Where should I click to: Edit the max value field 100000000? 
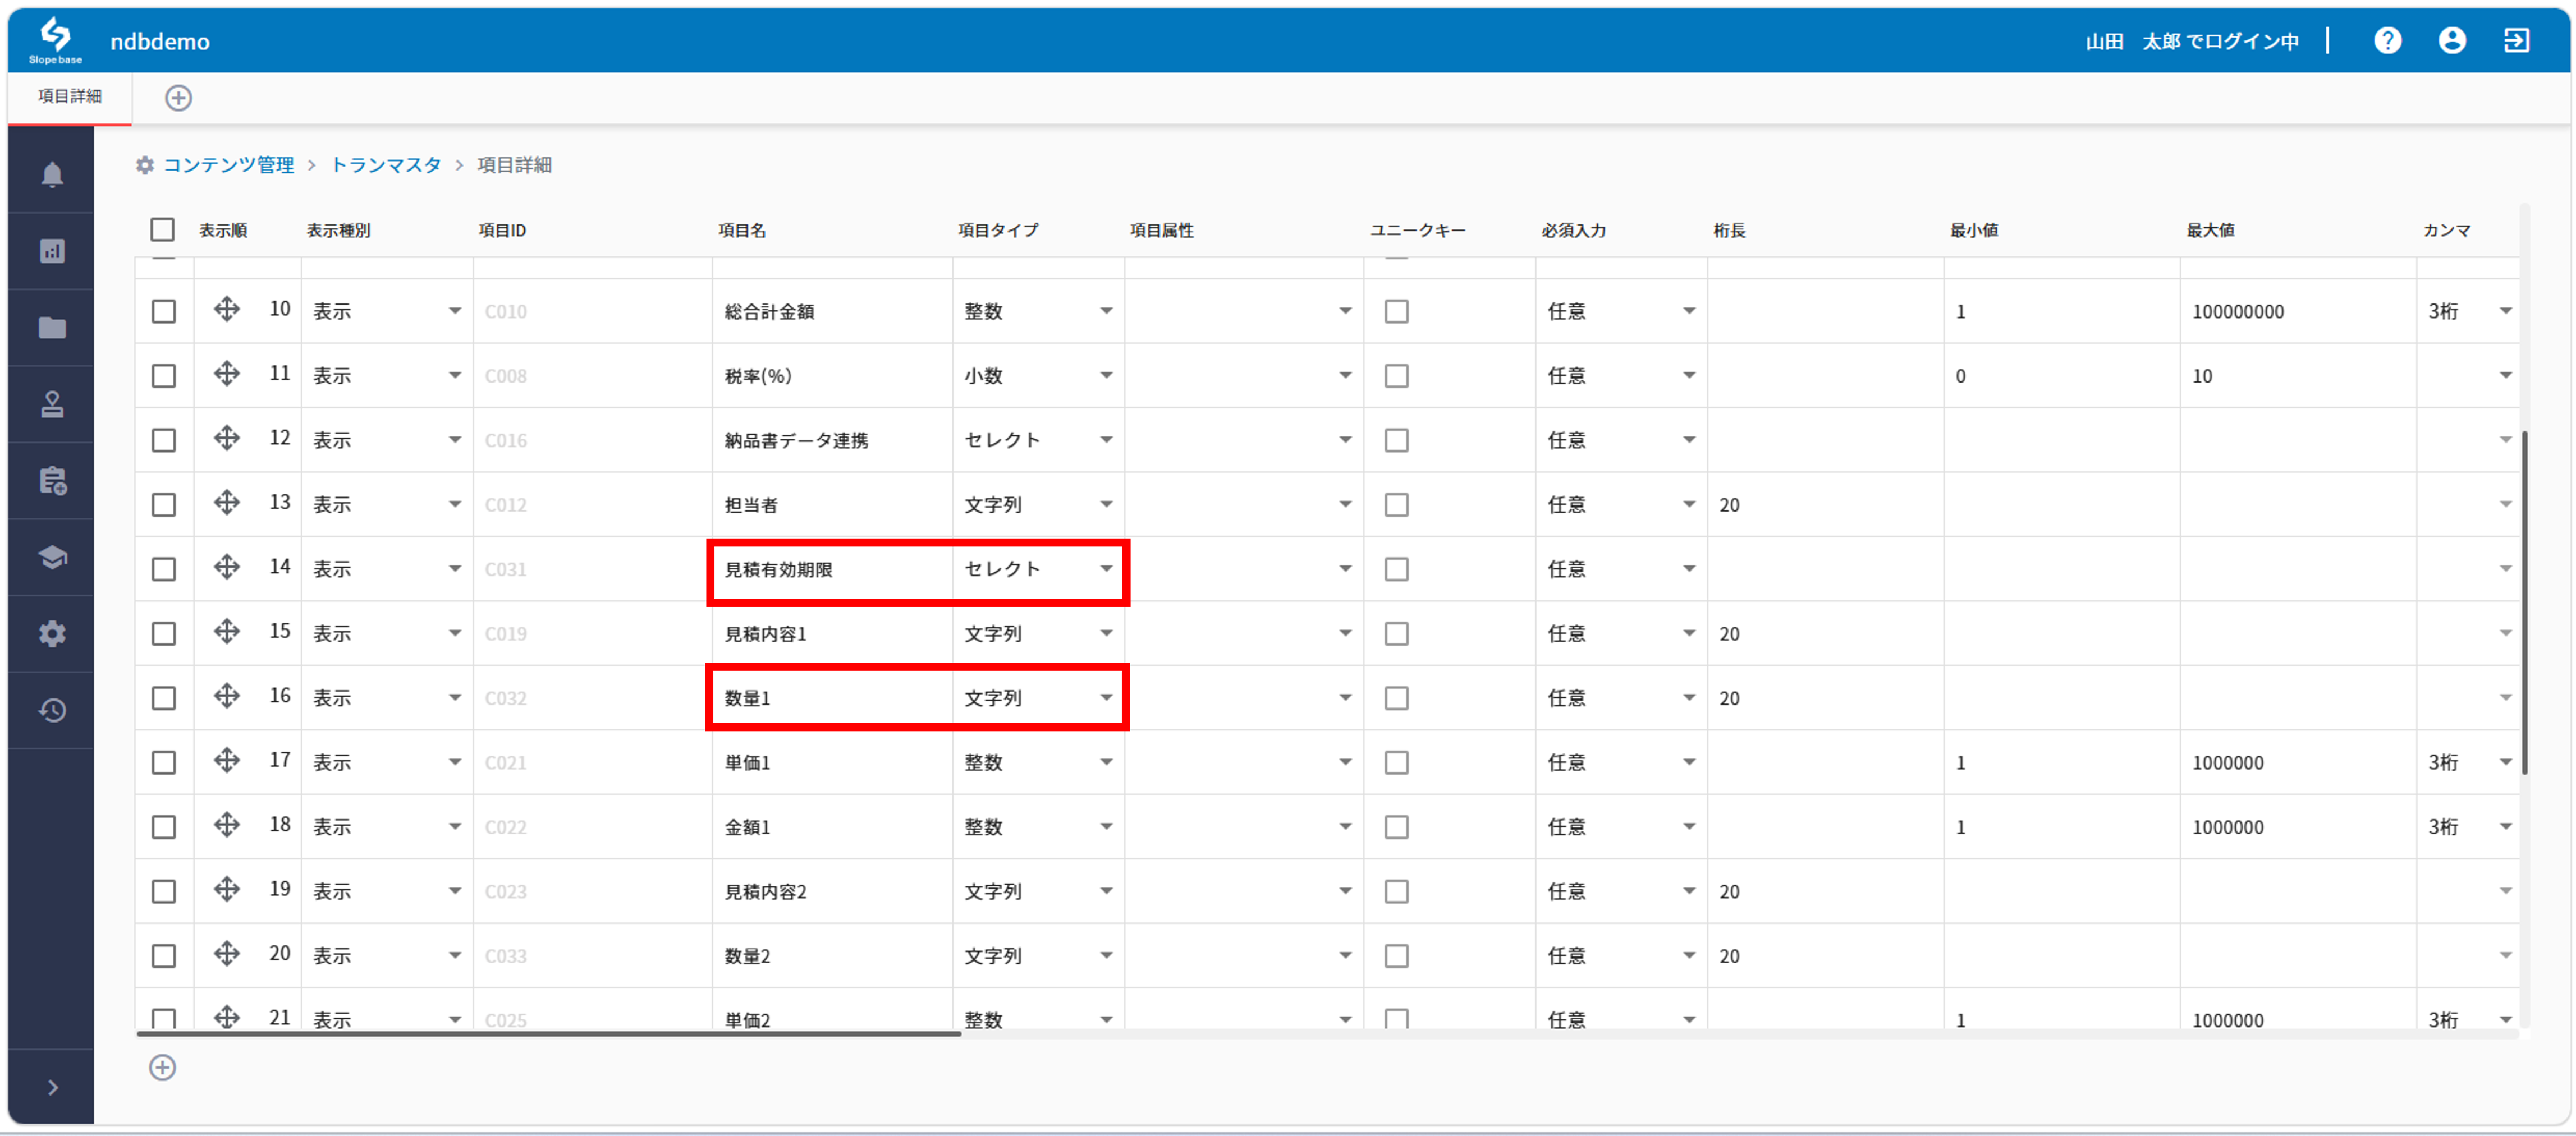[2297, 311]
